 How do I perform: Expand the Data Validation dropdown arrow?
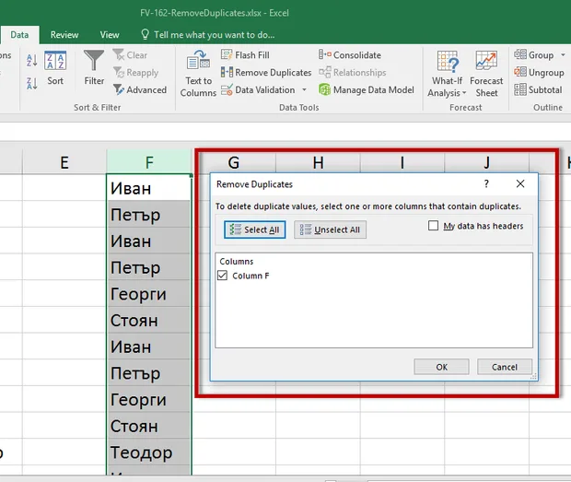coord(304,89)
